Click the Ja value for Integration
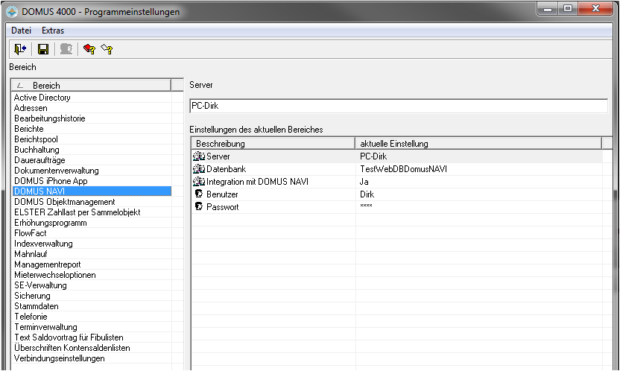 point(364,182)
